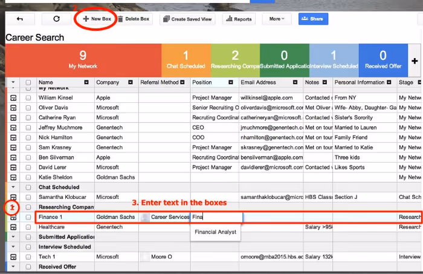The width and height of the screenshot is (423, 274).
Task: Click the Delete Box trash button
Action: click(134, 19)
